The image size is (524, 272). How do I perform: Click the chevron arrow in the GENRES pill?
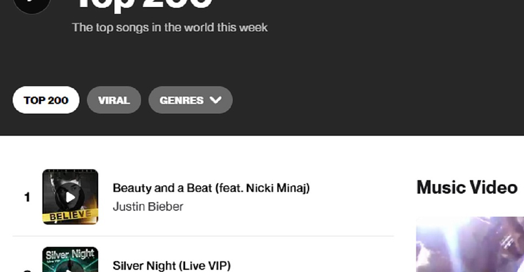(215, 100)
